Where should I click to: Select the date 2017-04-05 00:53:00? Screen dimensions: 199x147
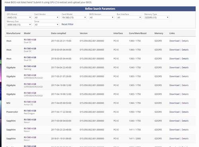click(x=61, y=103)
